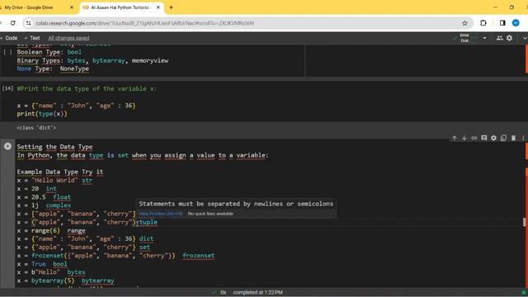The width and height of the screenshot is (528, 297).
Task: View site information icon in address bar
Action: click(28, 23)
